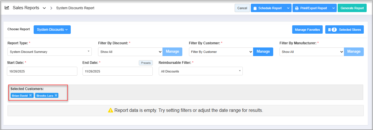The height and width of the screenshot is (130, 373).
Task: Click the Start Date input field
Action: (x=42, y=71)
